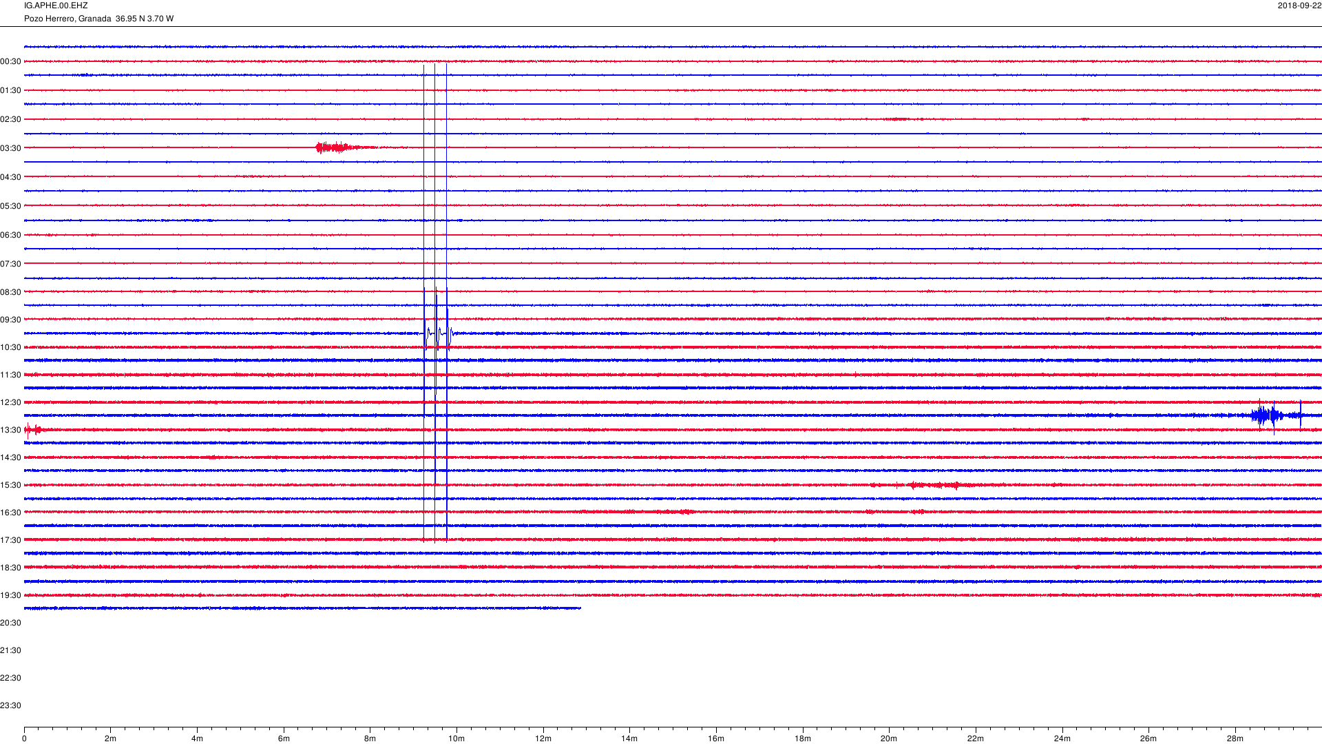Select the 06:30 time label

[x=10, y=236]
